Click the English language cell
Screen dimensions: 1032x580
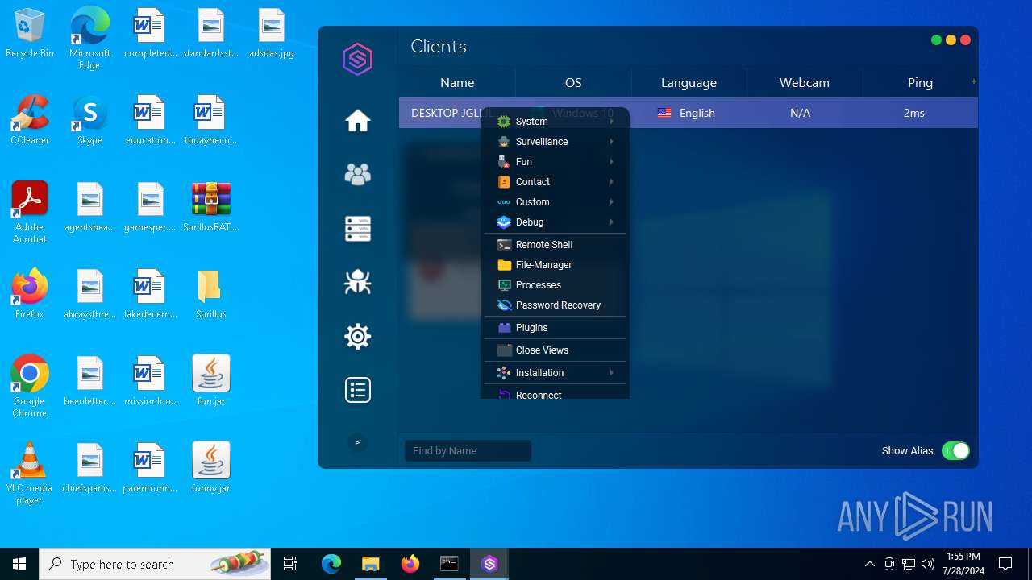point(687,114)
